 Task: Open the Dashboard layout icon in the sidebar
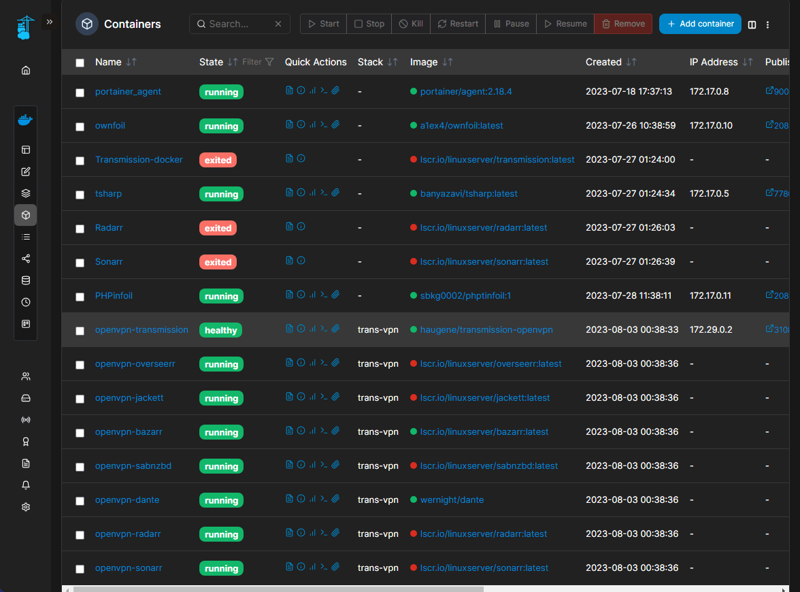pos(26,150)
